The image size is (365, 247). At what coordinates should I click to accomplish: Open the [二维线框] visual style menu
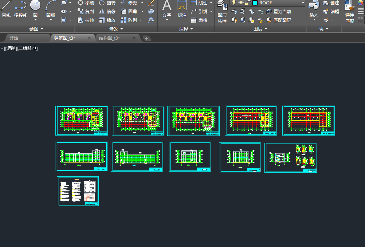tap(27, 48)
